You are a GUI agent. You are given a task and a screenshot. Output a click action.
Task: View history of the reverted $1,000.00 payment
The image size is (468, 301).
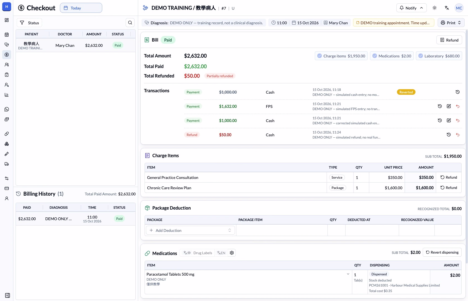pyautogui.click(x=458, y=92)
